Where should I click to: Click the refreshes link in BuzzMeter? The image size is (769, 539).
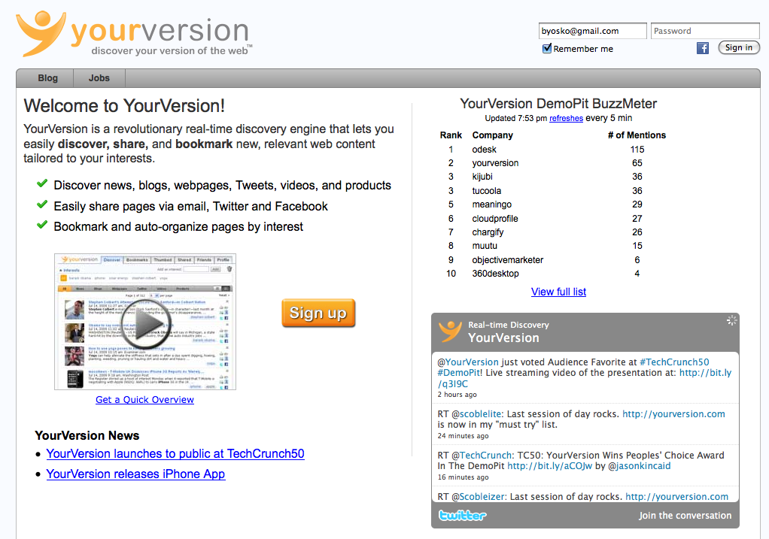(x=566, y=118)
